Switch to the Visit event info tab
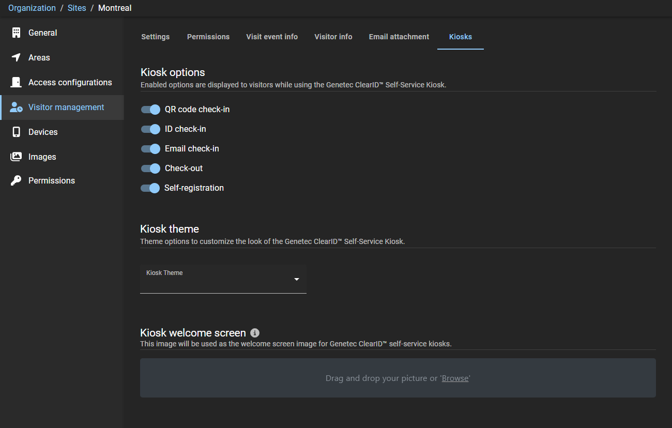The height and width of the screenshot is (428, 672). pyautogui.click(x=272, y=37)
